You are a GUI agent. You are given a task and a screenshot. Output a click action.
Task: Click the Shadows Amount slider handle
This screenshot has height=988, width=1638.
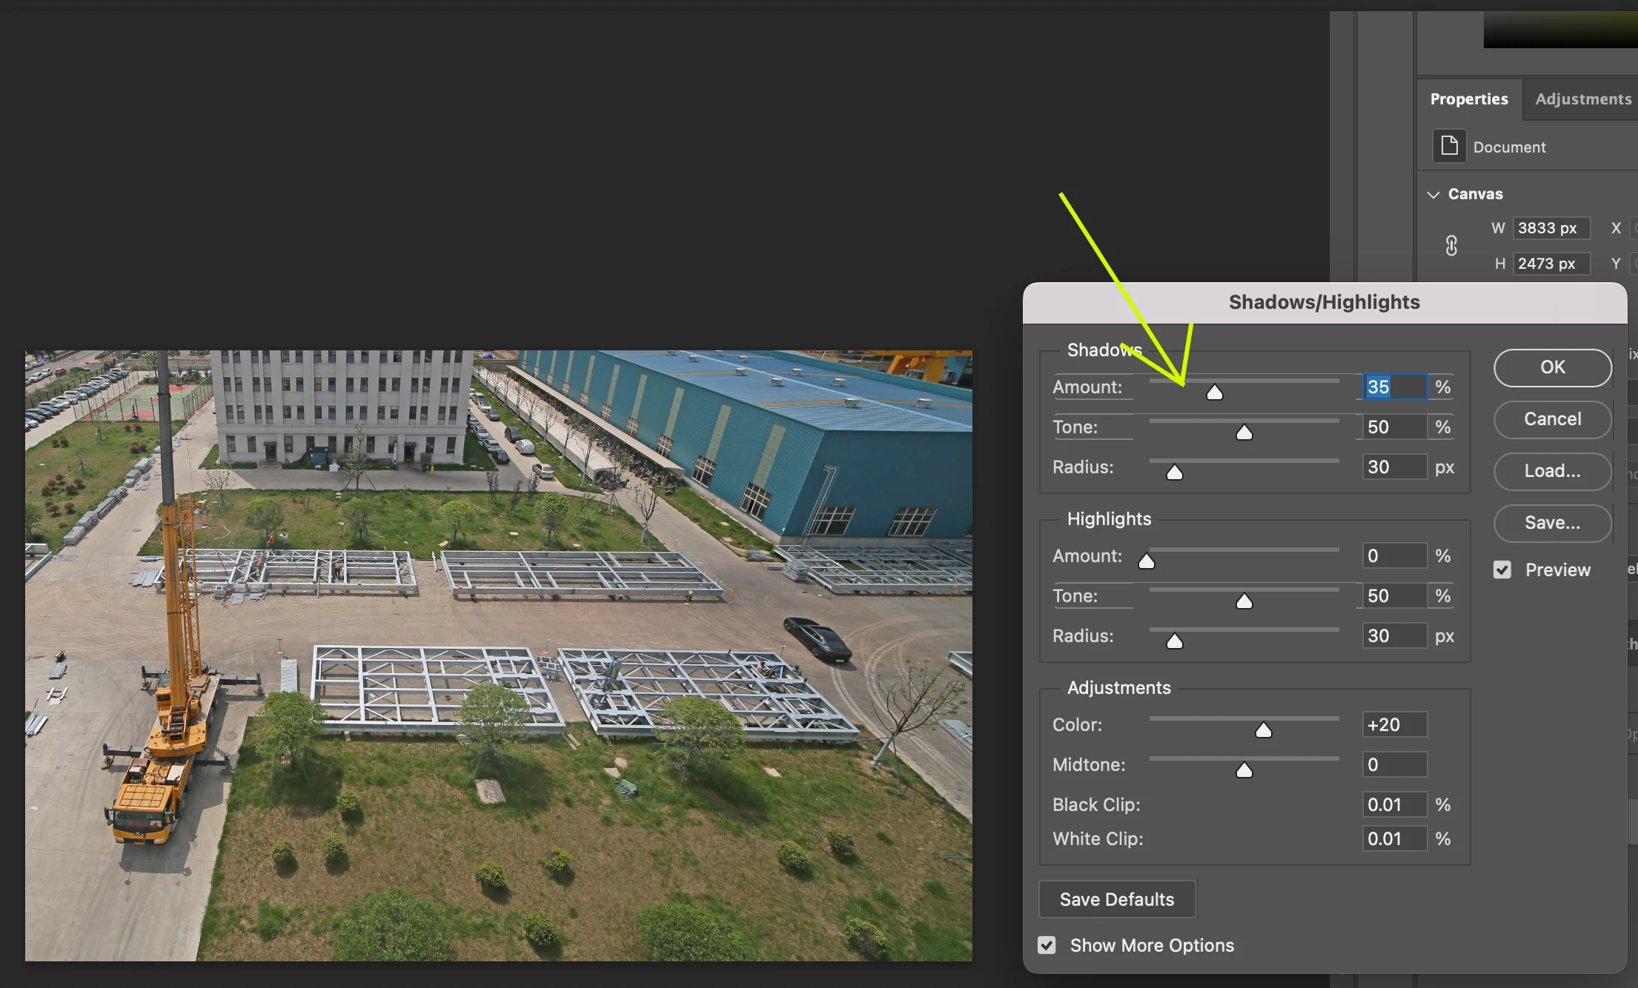(1214, 393)
